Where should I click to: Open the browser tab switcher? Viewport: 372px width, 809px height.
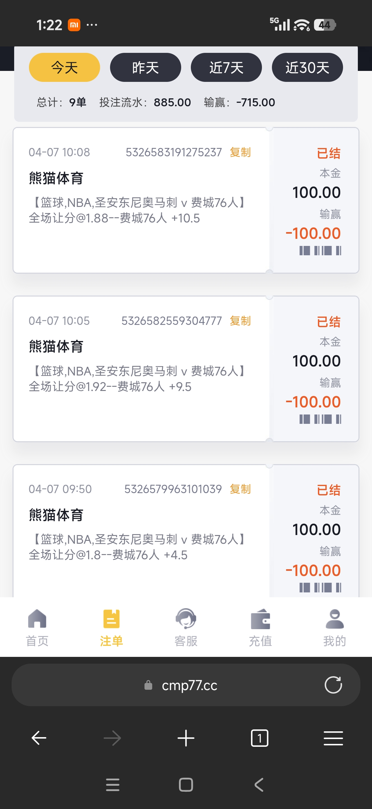point(259,738)
